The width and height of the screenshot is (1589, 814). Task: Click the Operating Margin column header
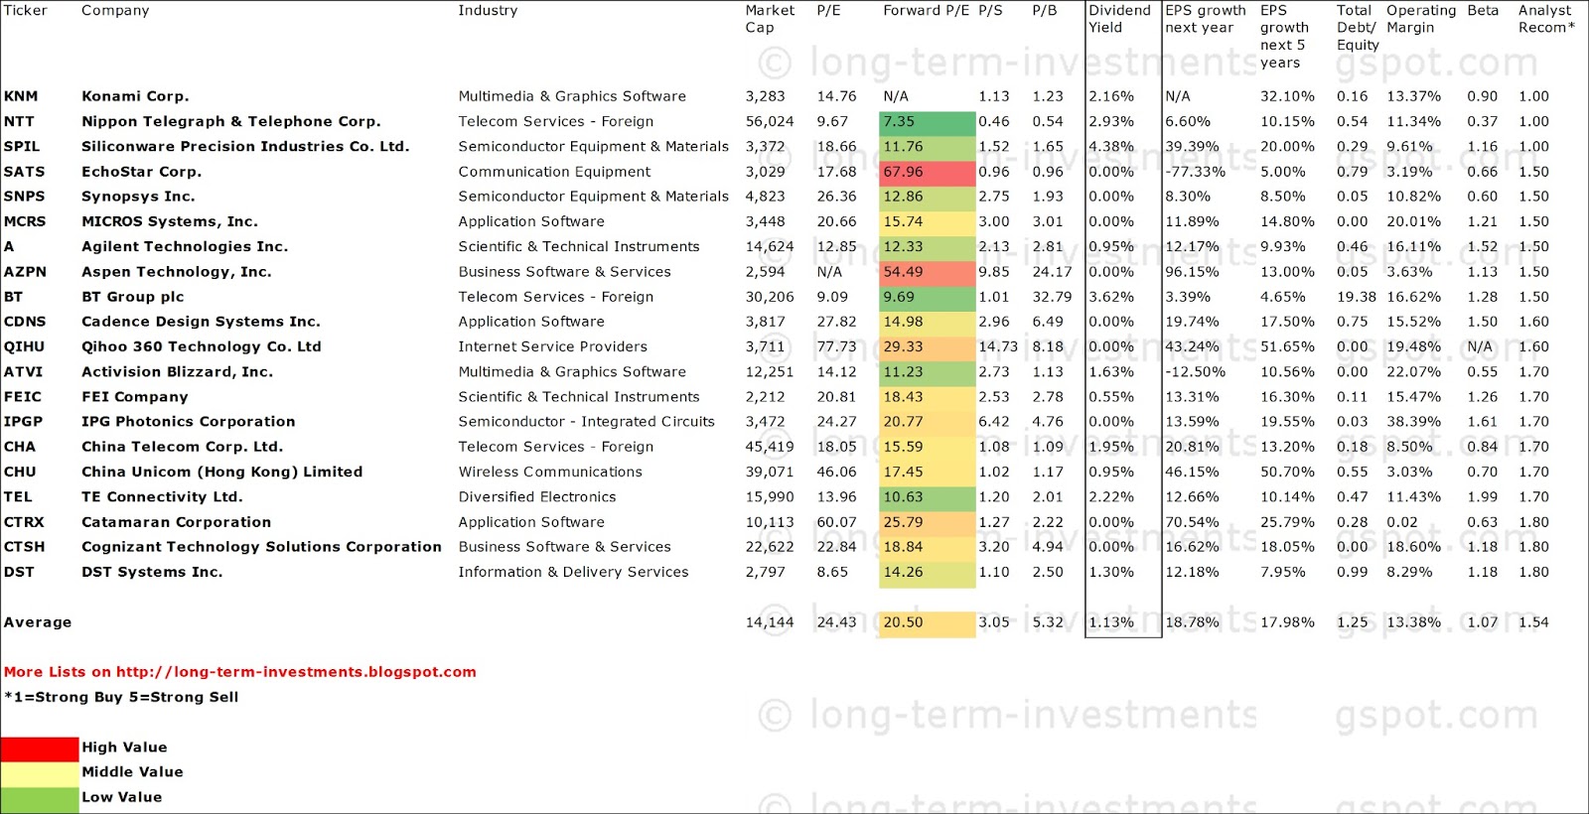(x=1422, y=19)
